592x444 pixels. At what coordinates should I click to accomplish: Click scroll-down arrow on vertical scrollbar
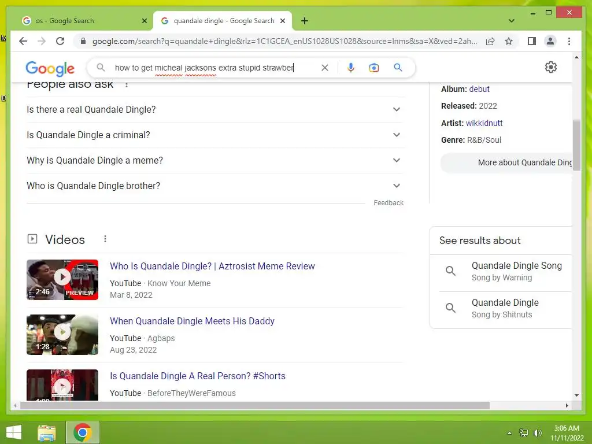tap(576, 395)
